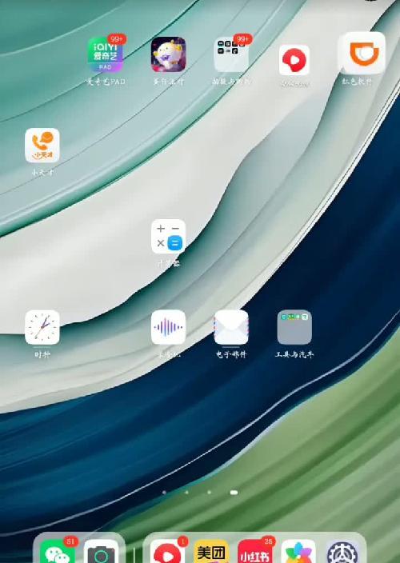
Task: Open the red video app in the dock
Action: [x=168, y=551]
